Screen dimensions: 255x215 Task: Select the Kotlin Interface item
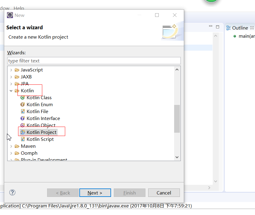[x=43, y=118]
